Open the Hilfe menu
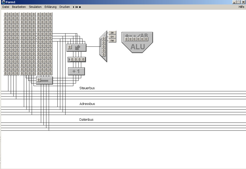Screen dimensions: 246x169 tap(241, 7)
